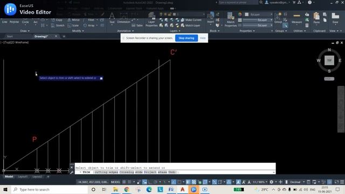Expand the Block panel
Image resolution: width=345 pixels, height=194 pixels.
click(x=215, y=31)
